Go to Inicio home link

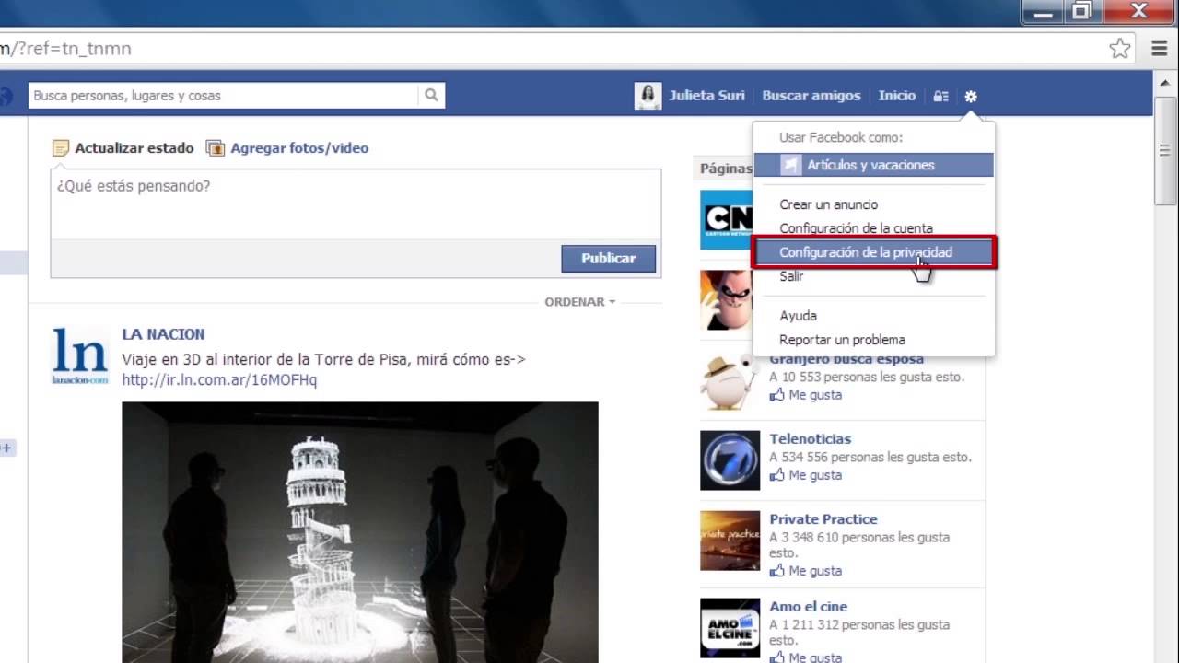(897, 96)
